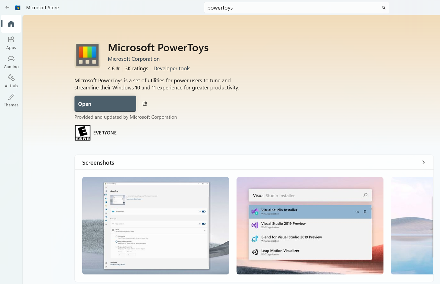Open the AI Hub section
This screenshot has width=440, height=284.
[x=11, y=81]
